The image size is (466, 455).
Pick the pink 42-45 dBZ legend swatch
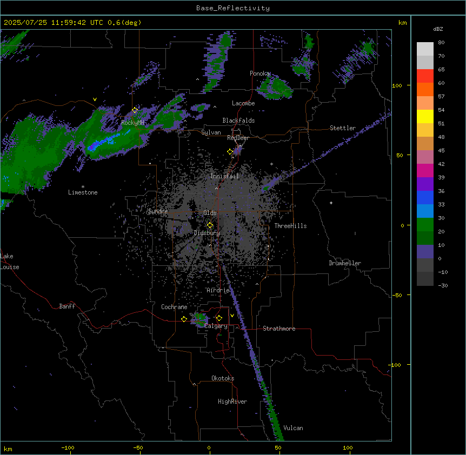pyautogui.click(x=425, y=157)
